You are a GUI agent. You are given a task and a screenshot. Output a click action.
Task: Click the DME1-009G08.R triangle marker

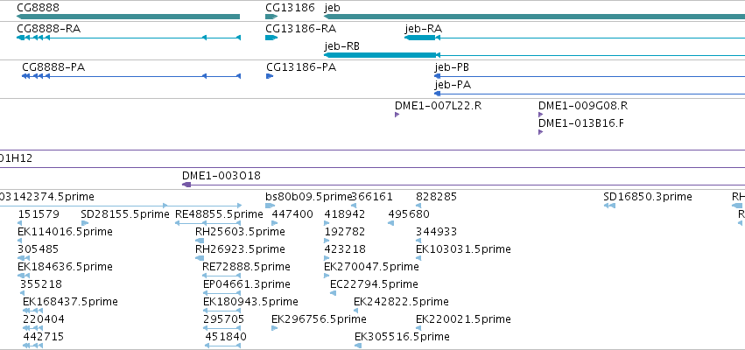click(541, 115)
